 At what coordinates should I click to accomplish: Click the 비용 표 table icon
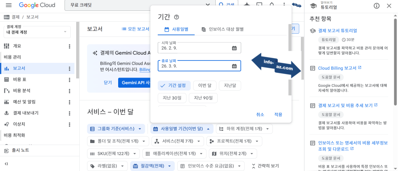pos(7,80)
